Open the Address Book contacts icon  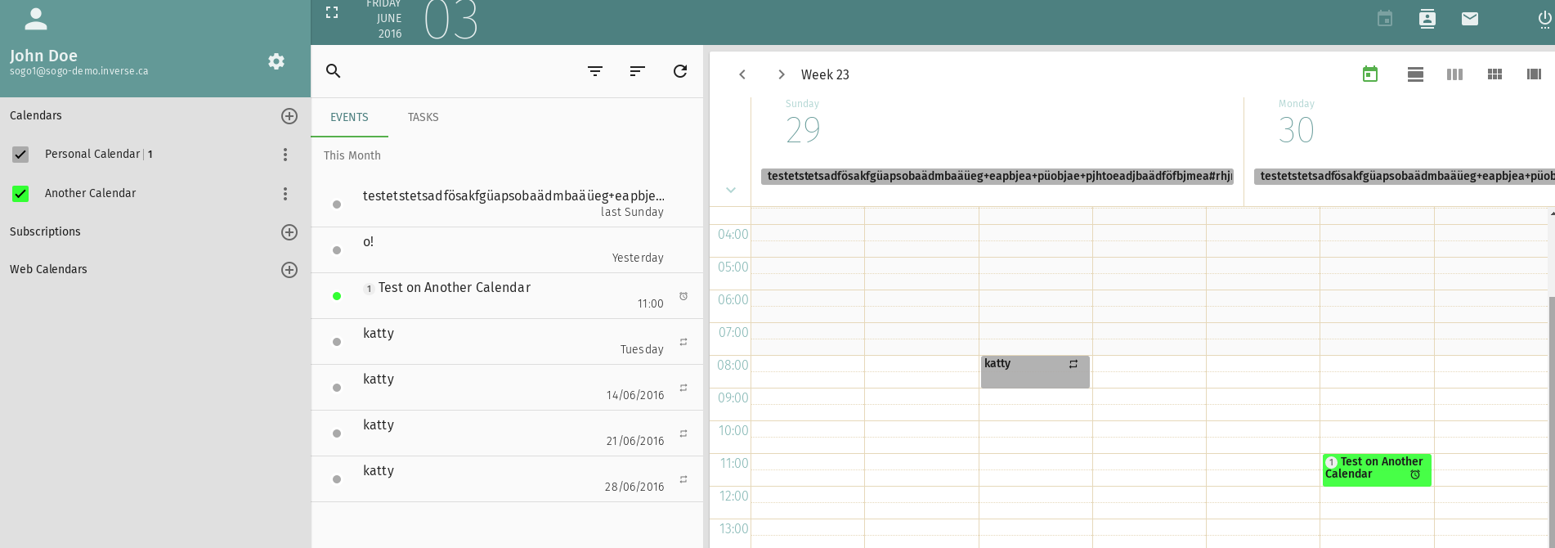1427,19
